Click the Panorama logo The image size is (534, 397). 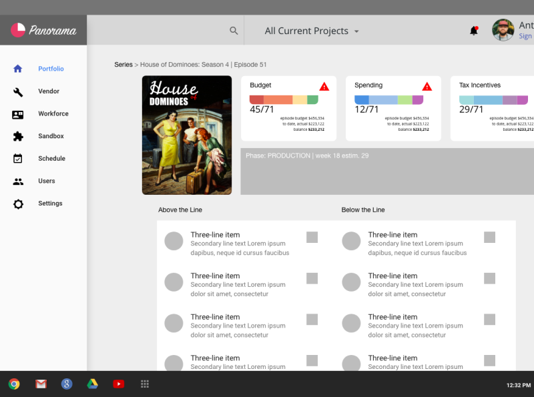[43, 30]
